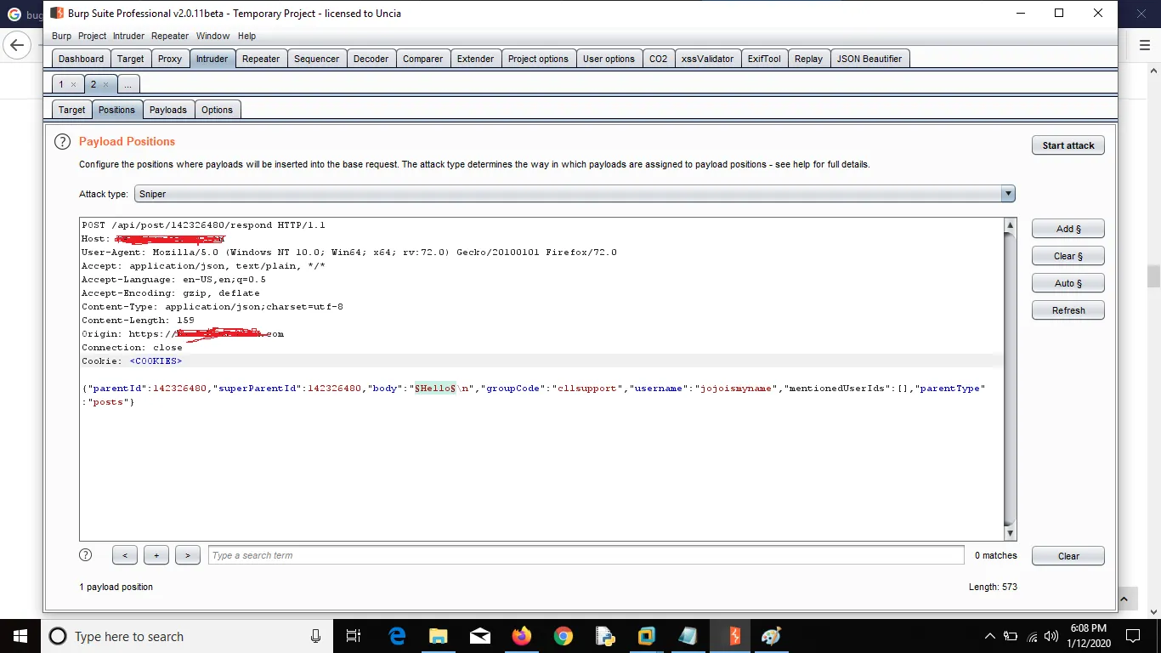Open the new Intruder tab '...' button
Screen dimensions: 1161x653
point(127,84)
